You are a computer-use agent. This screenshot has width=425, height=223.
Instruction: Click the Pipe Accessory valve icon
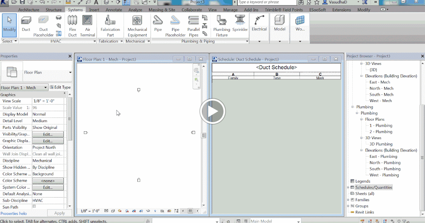pyautogui.click(x=205, y=26)
